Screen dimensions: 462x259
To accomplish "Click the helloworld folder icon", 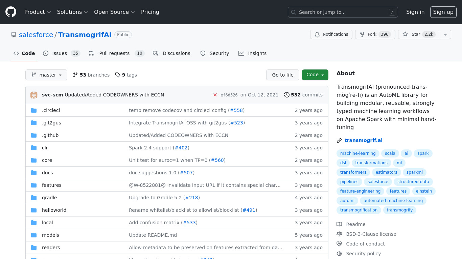I will pos(34,210).
